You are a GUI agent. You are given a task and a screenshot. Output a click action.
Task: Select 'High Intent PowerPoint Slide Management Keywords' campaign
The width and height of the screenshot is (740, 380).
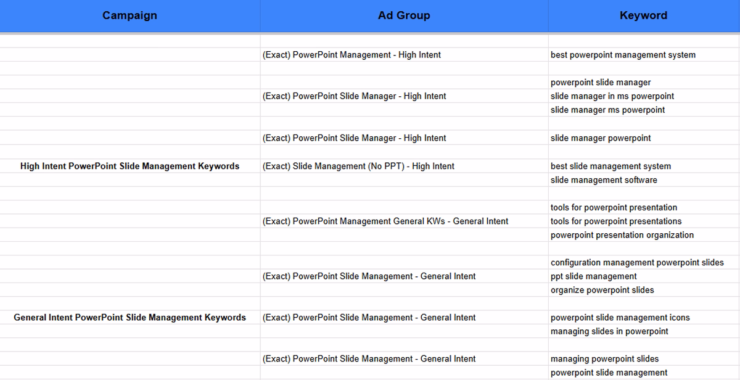[x=129, y=166]
